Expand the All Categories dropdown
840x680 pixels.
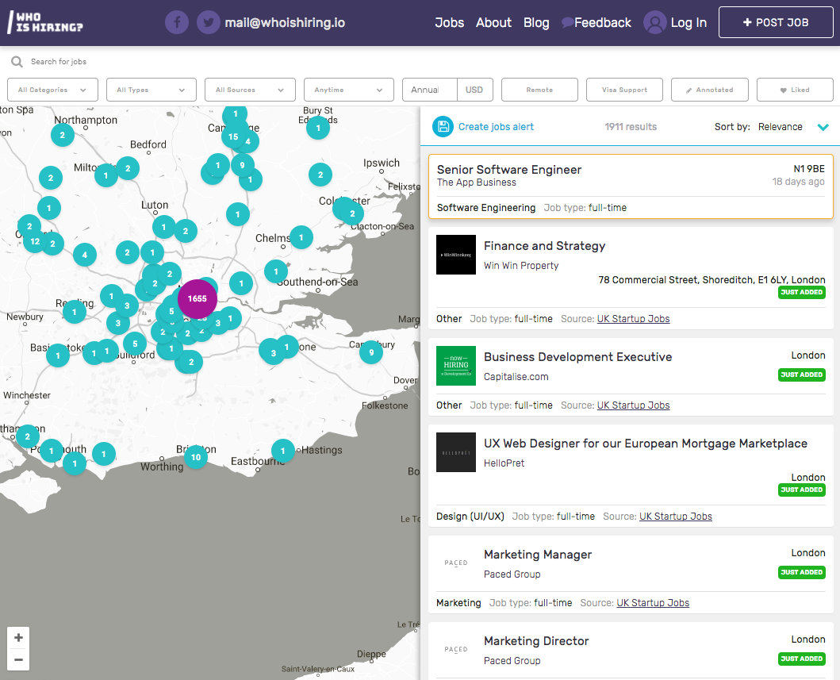pos(52,90)
